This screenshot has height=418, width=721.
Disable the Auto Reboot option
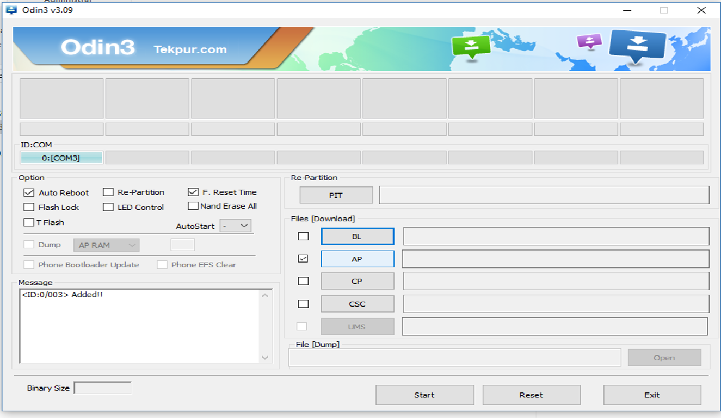28,192
